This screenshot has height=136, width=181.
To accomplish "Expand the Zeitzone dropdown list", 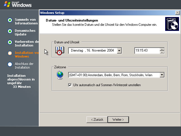I will tap(162, 75).
